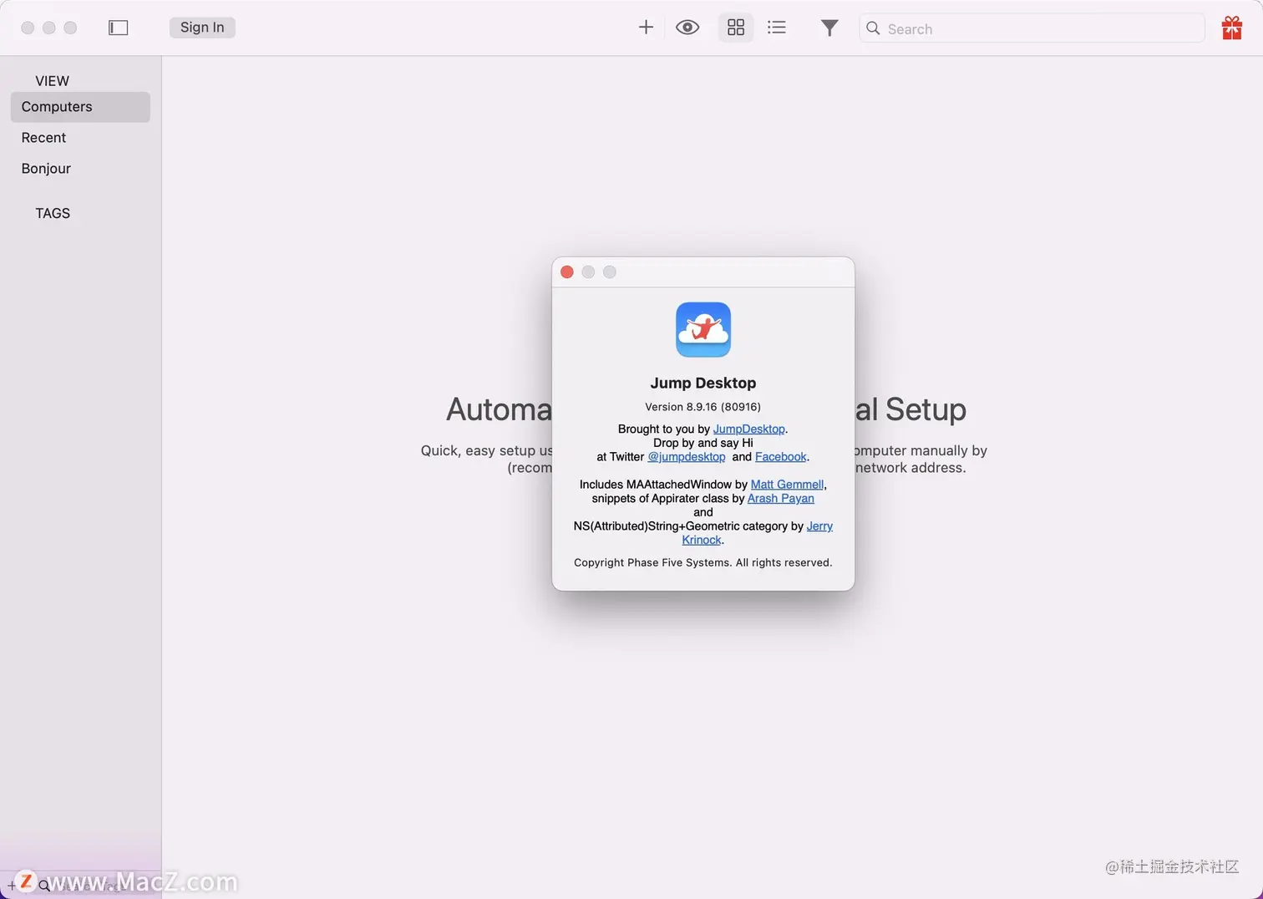
Task: Add a new computer with plus icon
Action: [646, 28]
